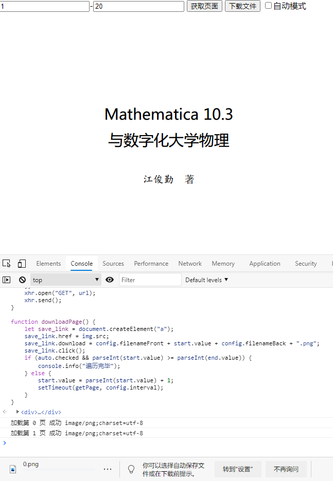Open the Application tab
333x481 pixels.
coord(265,264)
